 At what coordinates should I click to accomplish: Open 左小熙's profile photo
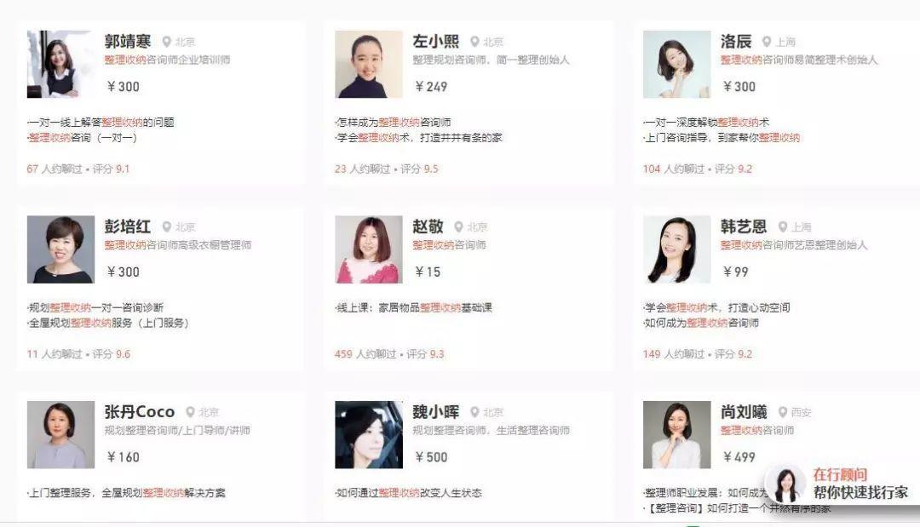coord(369,64)
